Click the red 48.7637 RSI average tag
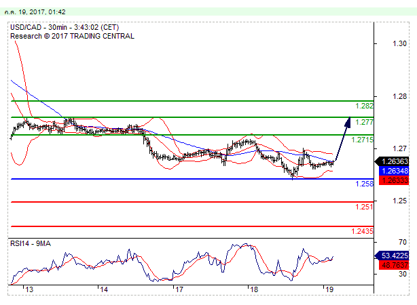The width and height of the screenshot is (417, 305). click(394, 264)
